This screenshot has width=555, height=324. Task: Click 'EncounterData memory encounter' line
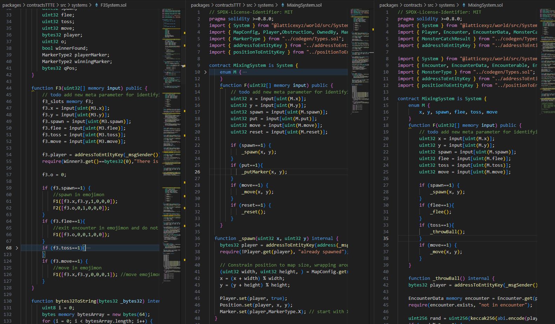[x=473, y=298]
